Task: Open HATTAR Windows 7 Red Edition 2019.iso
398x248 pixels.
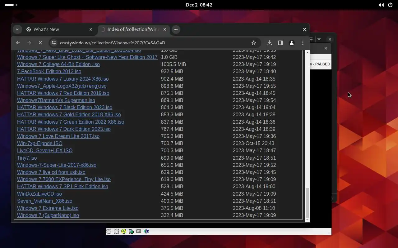Action: (x=63, y=93)
